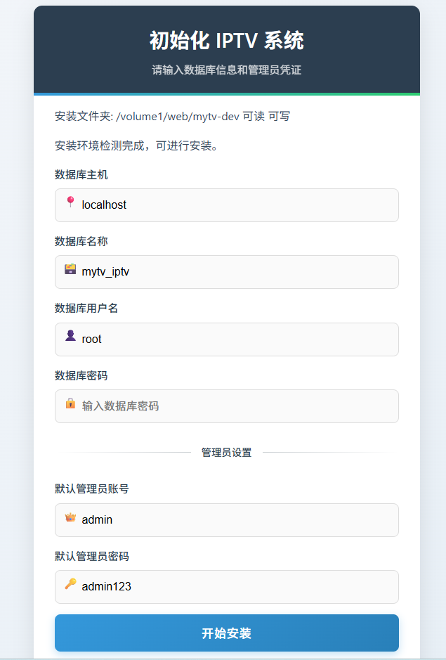Click the 数据库用户名 field label
This screenshot has height=660, width=446.
point(86,309)
